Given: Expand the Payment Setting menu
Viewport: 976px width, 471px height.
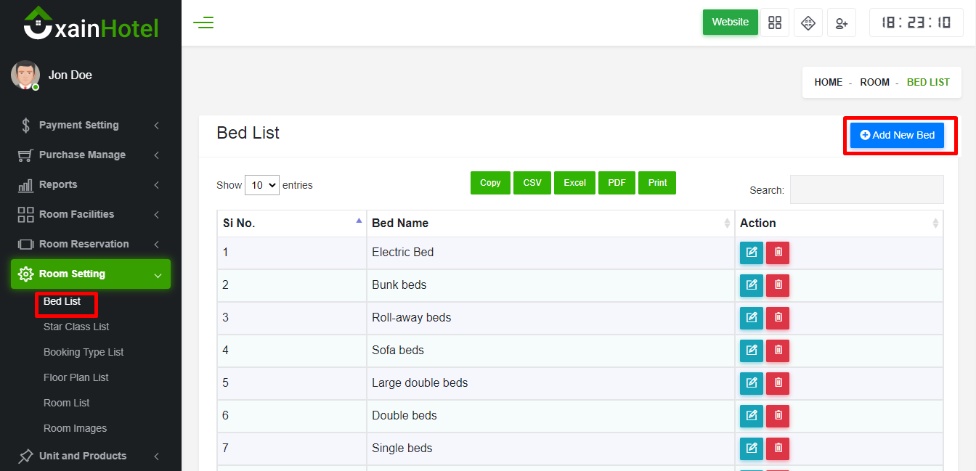Looking at the screenshot, I should click(89, 125).
